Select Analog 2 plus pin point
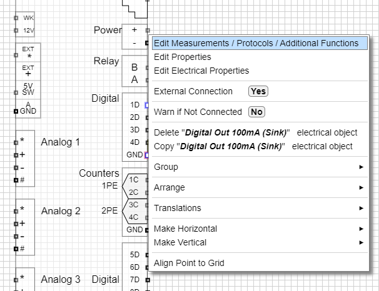 pyautogui.click(x=16, y=224)
